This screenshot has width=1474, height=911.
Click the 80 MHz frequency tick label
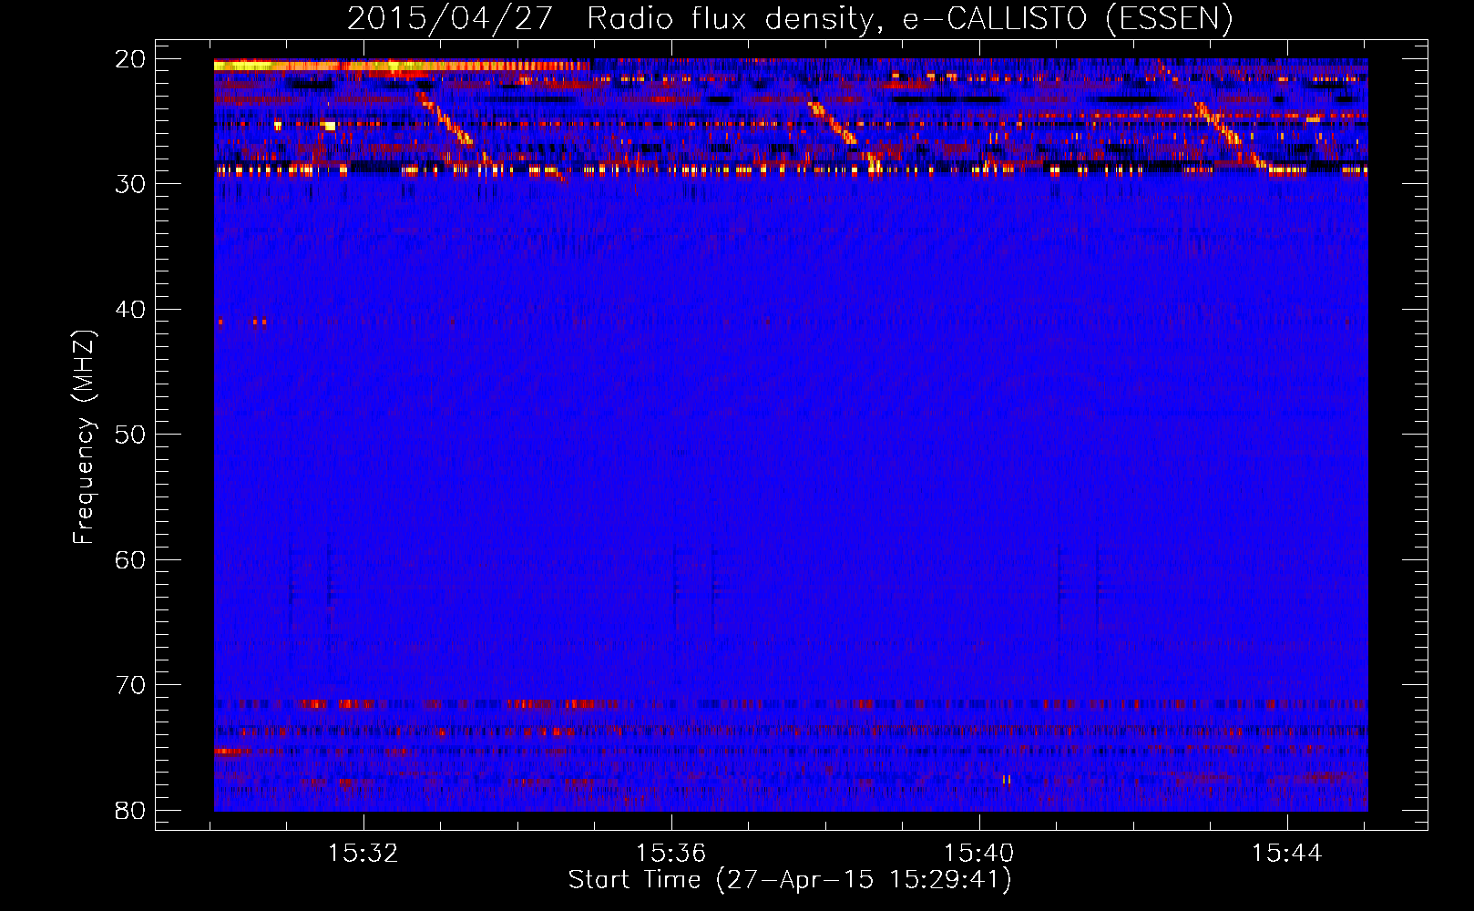click(130, 810)
